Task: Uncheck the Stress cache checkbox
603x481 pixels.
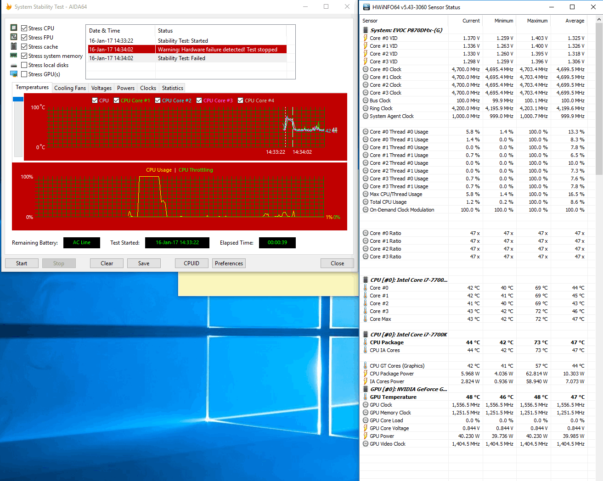Action: pyautogui.click(x=24, y=46)
